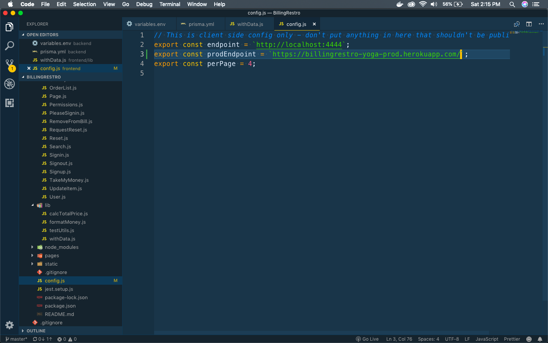Open Wi-Fi menu in menu bar
The image size is (548, 343).
(x=423, y=4)
